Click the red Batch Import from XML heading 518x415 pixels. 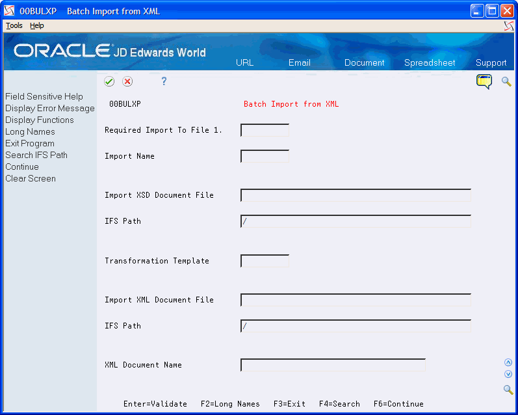click(x=291, y=104)
